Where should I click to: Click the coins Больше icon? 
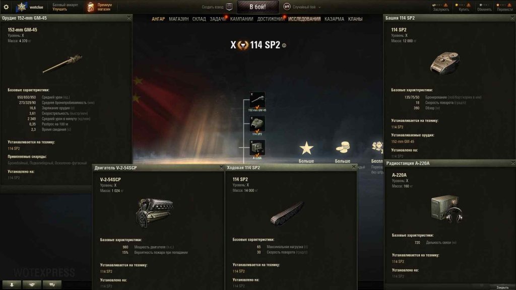pos(343,148)
